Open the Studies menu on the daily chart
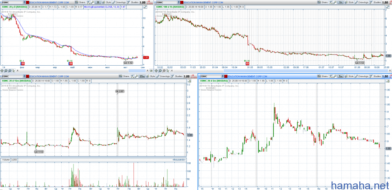 tap(133, 2)
